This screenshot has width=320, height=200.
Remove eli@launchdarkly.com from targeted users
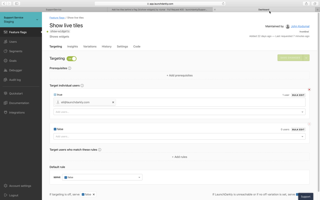point(113,102)
